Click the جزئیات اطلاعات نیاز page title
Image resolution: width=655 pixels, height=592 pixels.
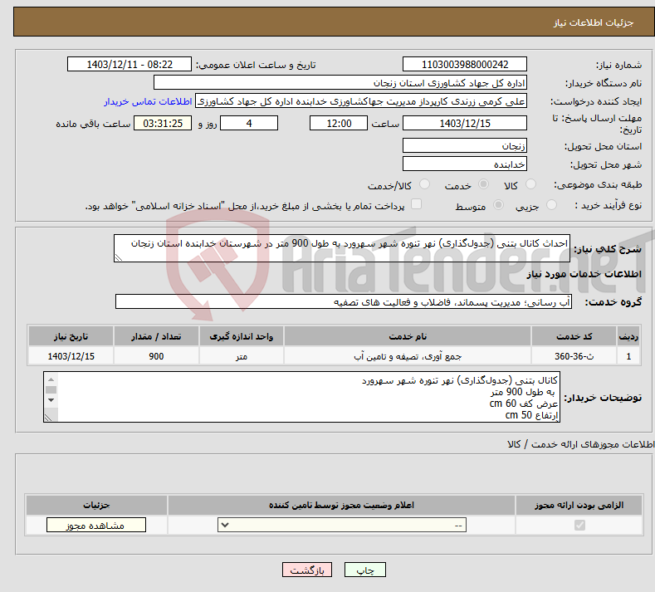[x=594, y=22]
